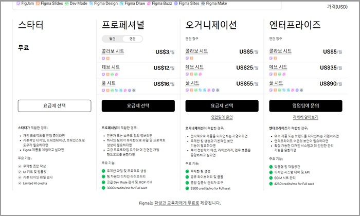This screenshot has height=216, width=360.
Task: Click 'Limited AI credits' feature text
Action: [35, 184]
